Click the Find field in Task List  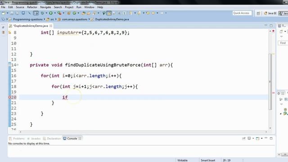point(283,43)
